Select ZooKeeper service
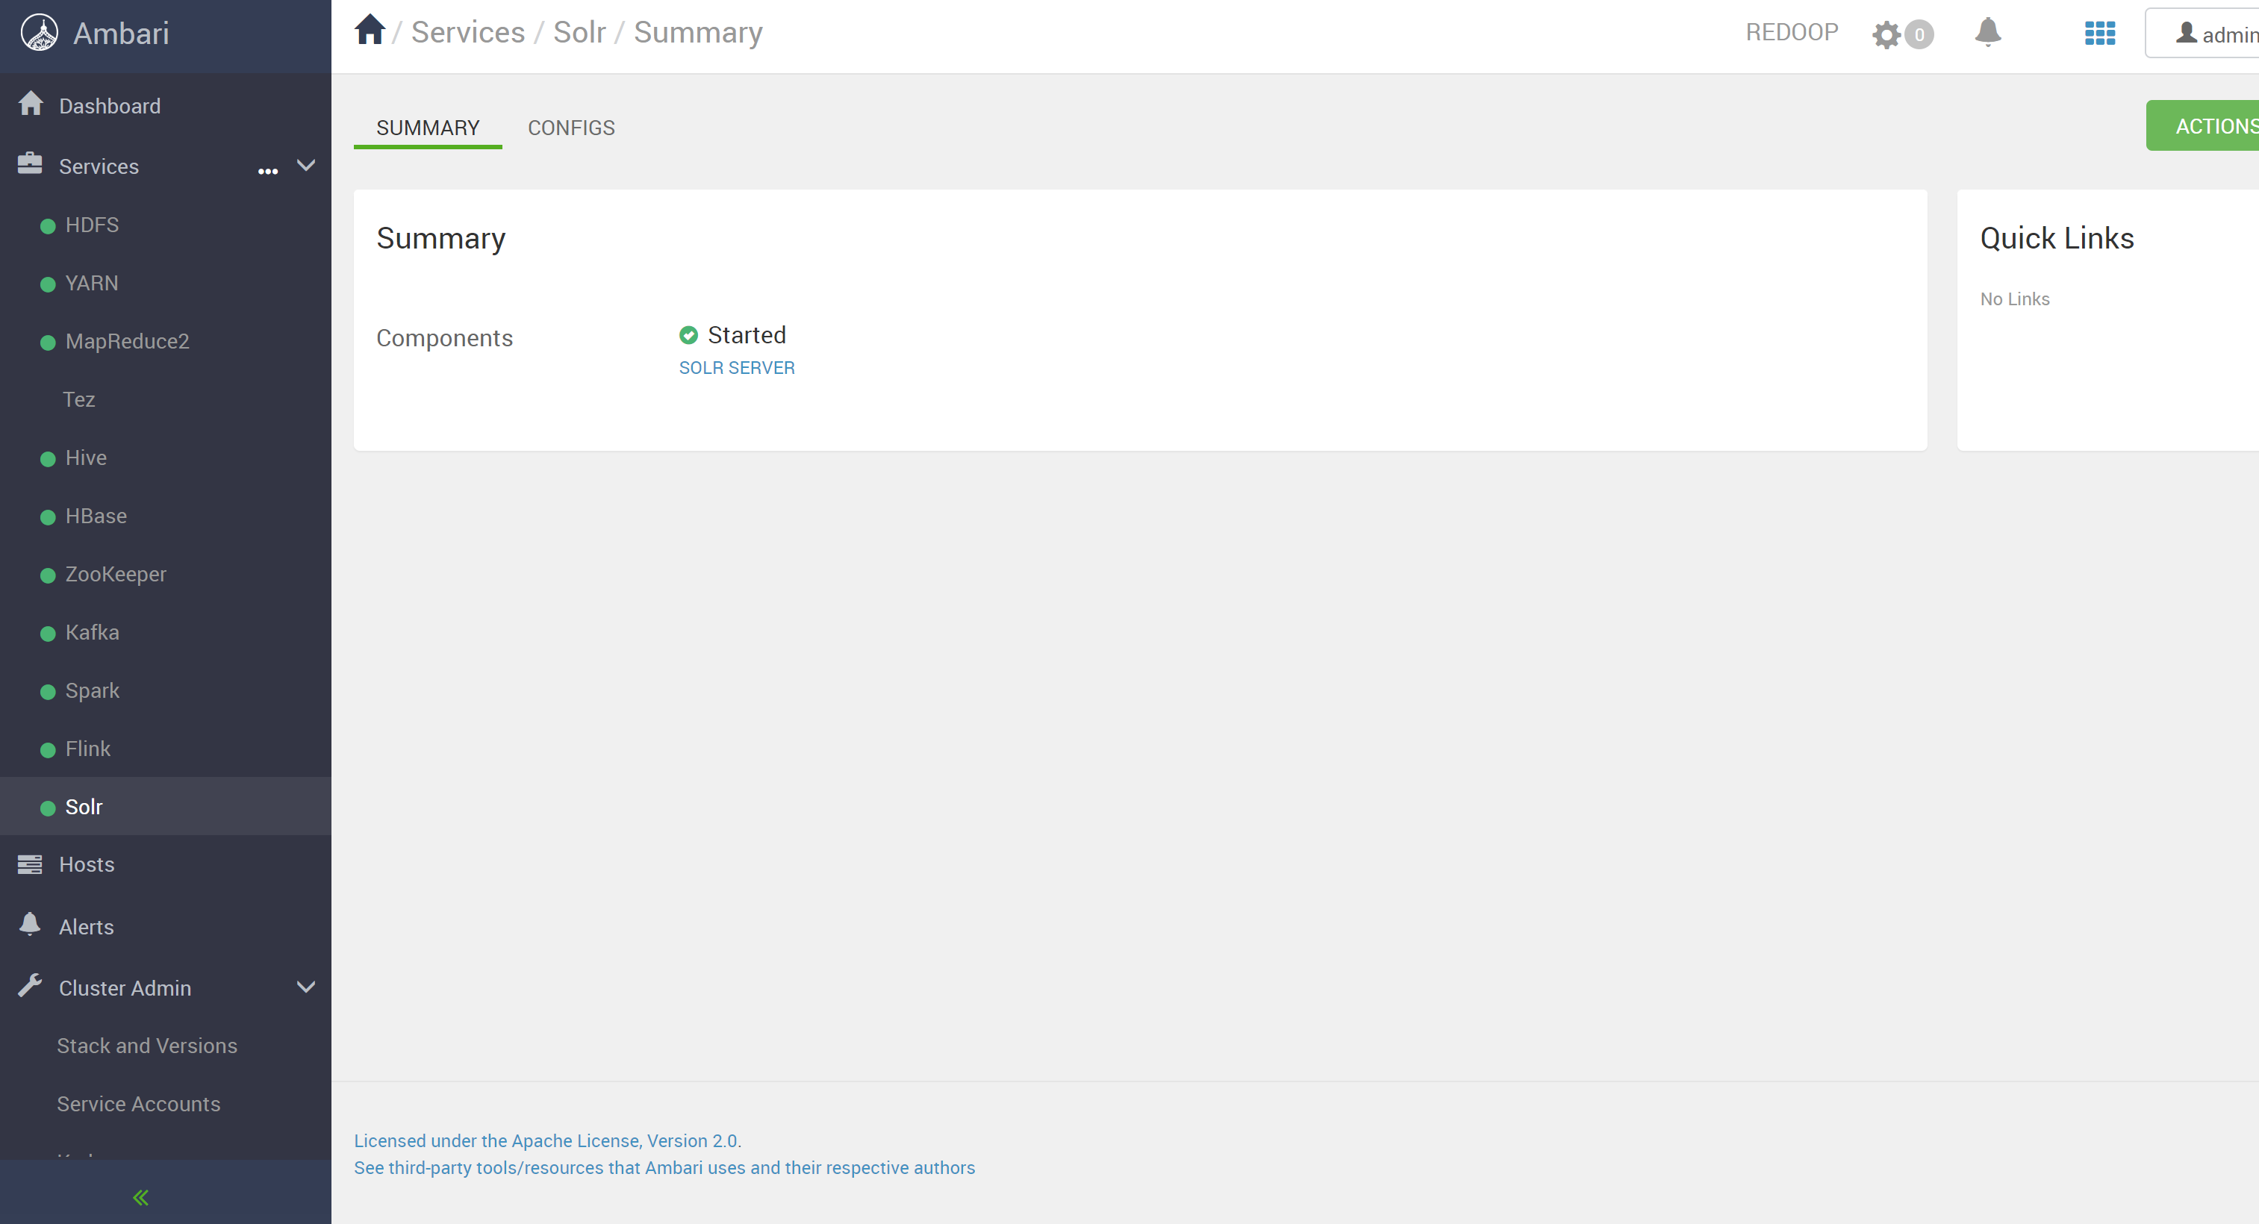2259x1224 pixels. click(x=116, y=574)
